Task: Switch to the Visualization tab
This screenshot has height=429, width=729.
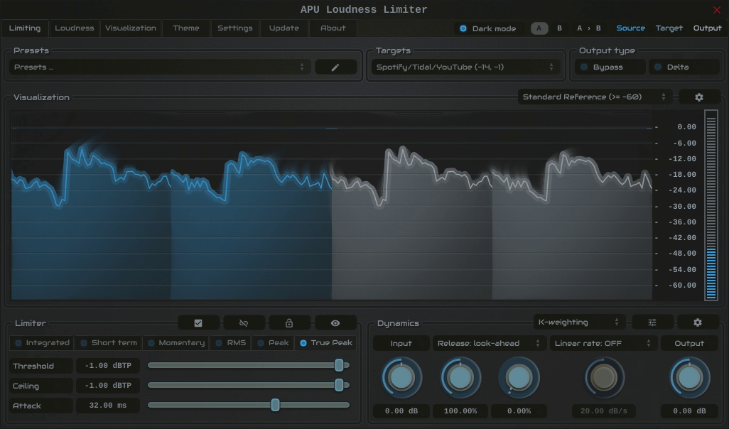Action: tap(131, 28)
